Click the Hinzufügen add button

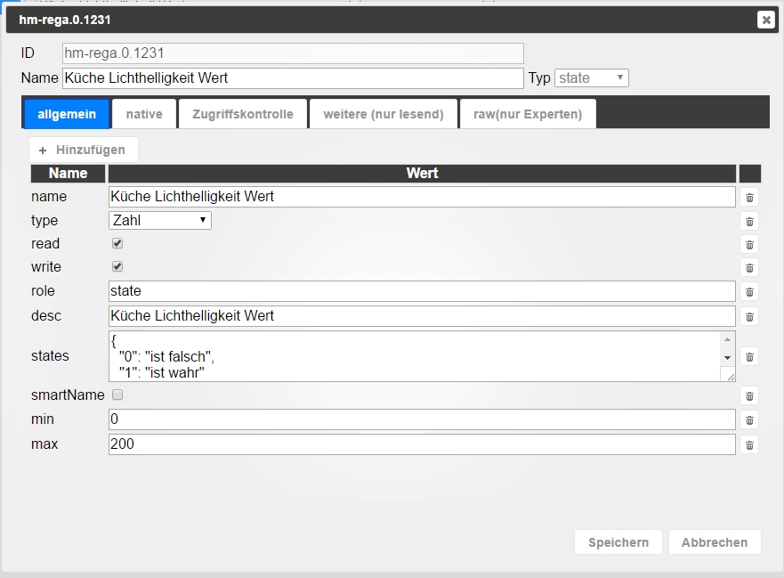[x=83, y=150]
